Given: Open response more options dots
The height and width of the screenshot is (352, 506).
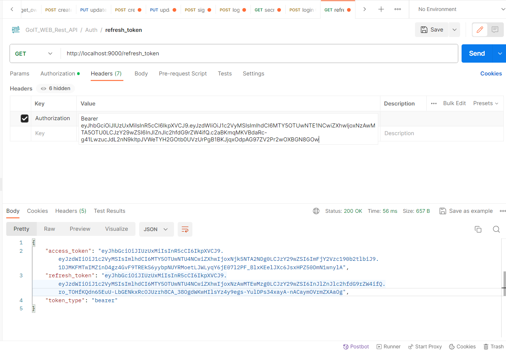Looking at the screenshot, I should (x=503, y=211).
